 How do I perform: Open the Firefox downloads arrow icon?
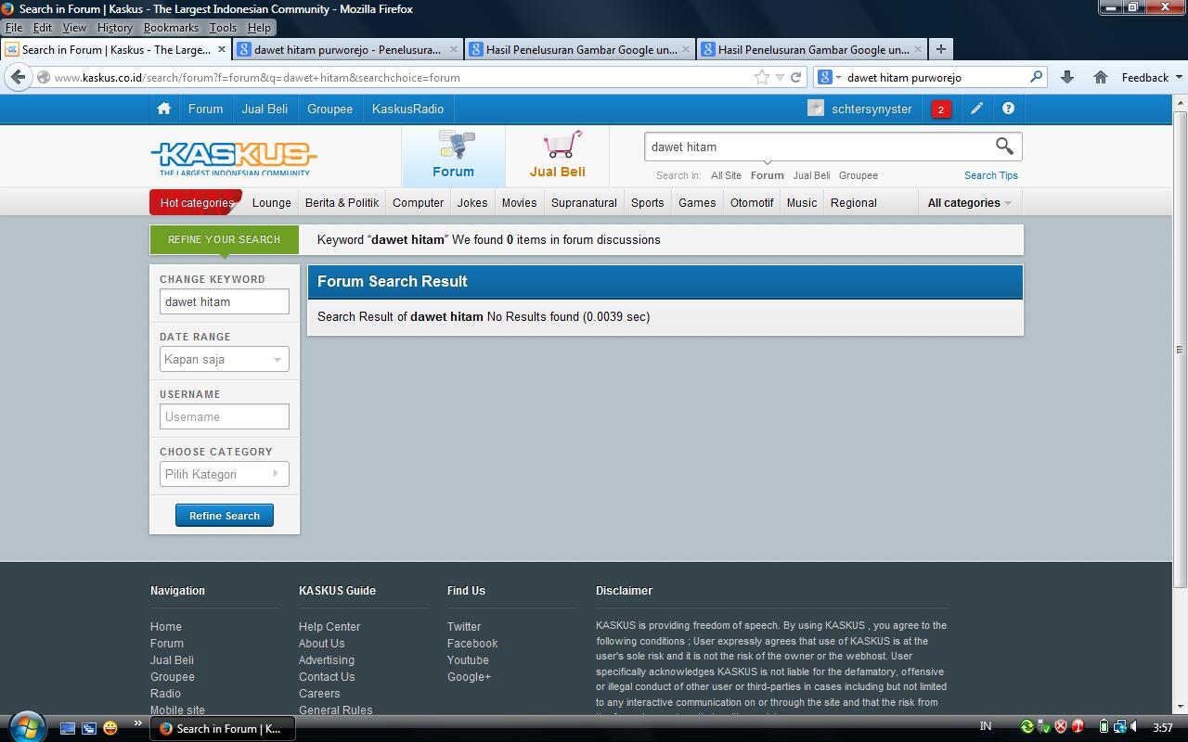coord(1067,77)
